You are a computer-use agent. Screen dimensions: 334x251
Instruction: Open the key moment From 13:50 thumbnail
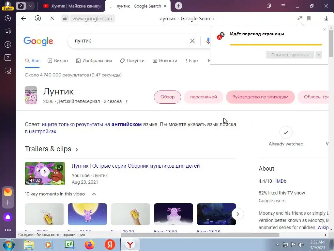(174, 214)
